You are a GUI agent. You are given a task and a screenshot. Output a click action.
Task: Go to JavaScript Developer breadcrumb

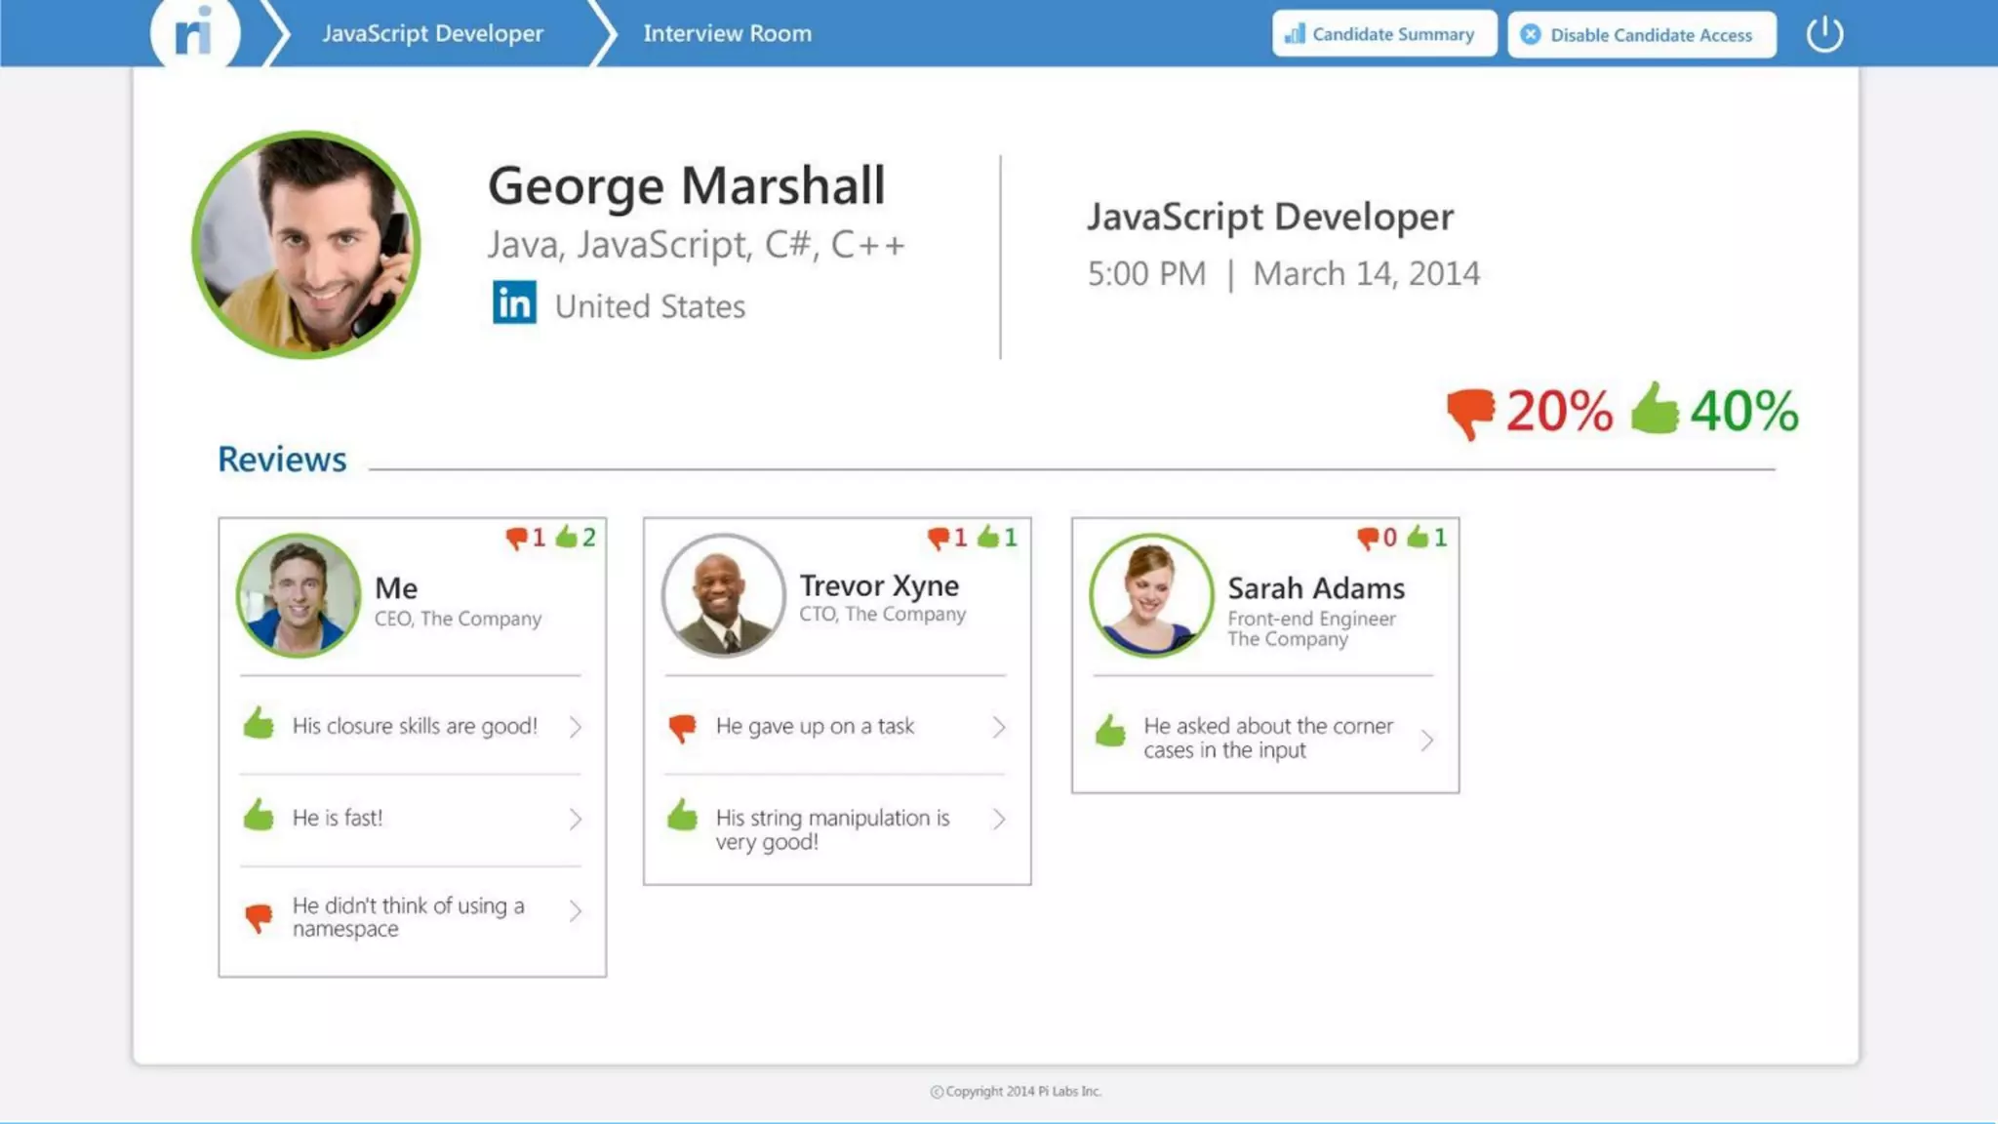(432, 33)
